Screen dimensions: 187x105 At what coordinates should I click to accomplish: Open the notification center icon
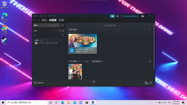tap(183, 102)
